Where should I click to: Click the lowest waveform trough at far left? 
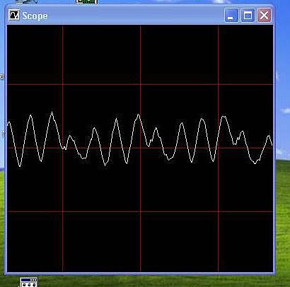(x=20, y=166)
